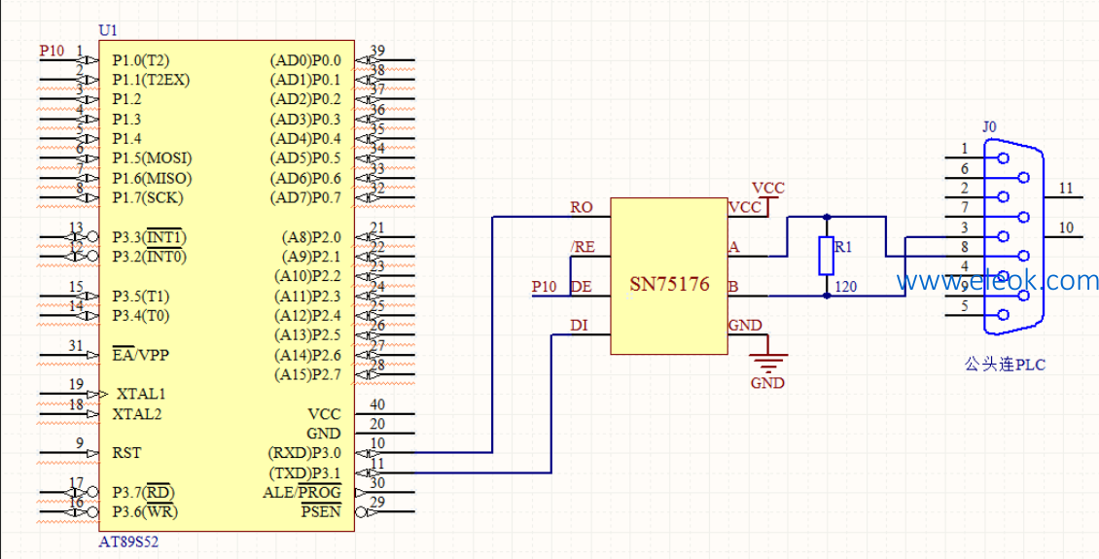Select the RST pin 9 on U1

(x=126, y=453)
